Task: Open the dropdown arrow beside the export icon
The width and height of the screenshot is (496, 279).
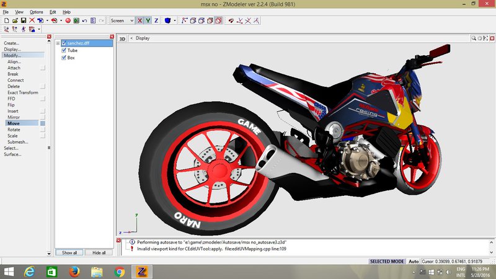Action: [61, 20]
